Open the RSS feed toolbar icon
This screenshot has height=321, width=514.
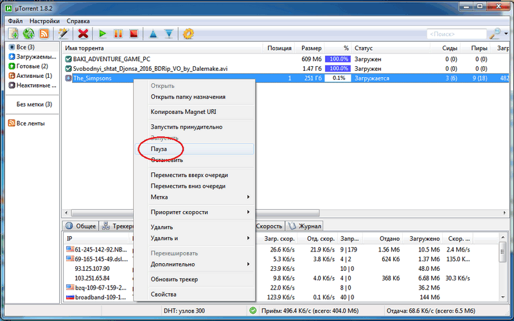point(44,33)
